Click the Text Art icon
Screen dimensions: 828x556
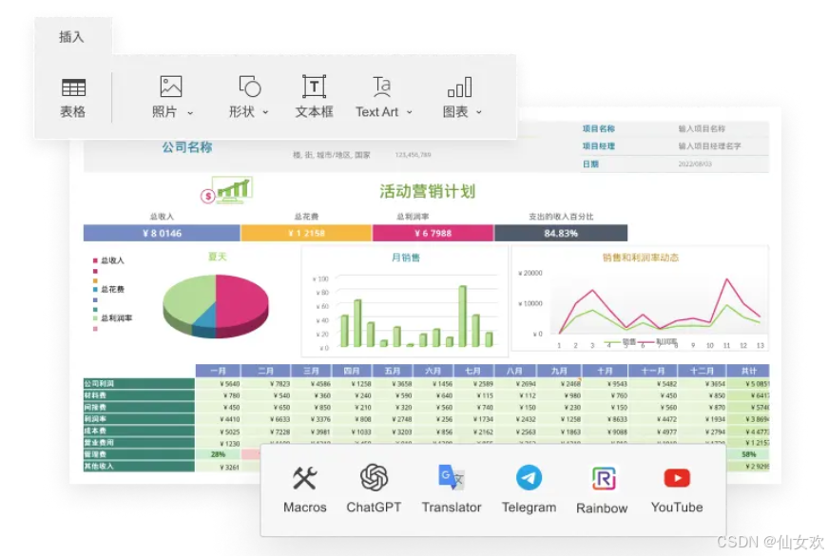coord(382,86)
